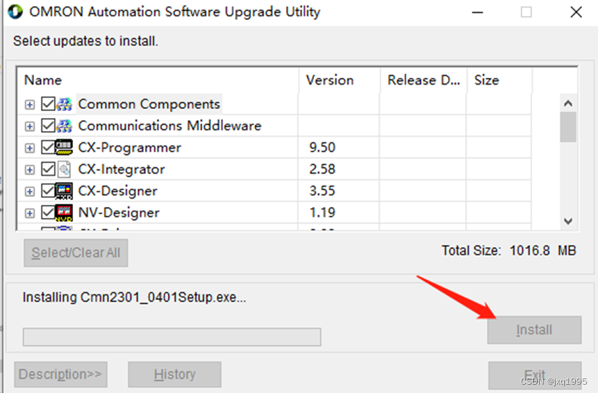Click the Install button
Image resolution: width=598 pixels, height=393 pixels.
(534, 330)
